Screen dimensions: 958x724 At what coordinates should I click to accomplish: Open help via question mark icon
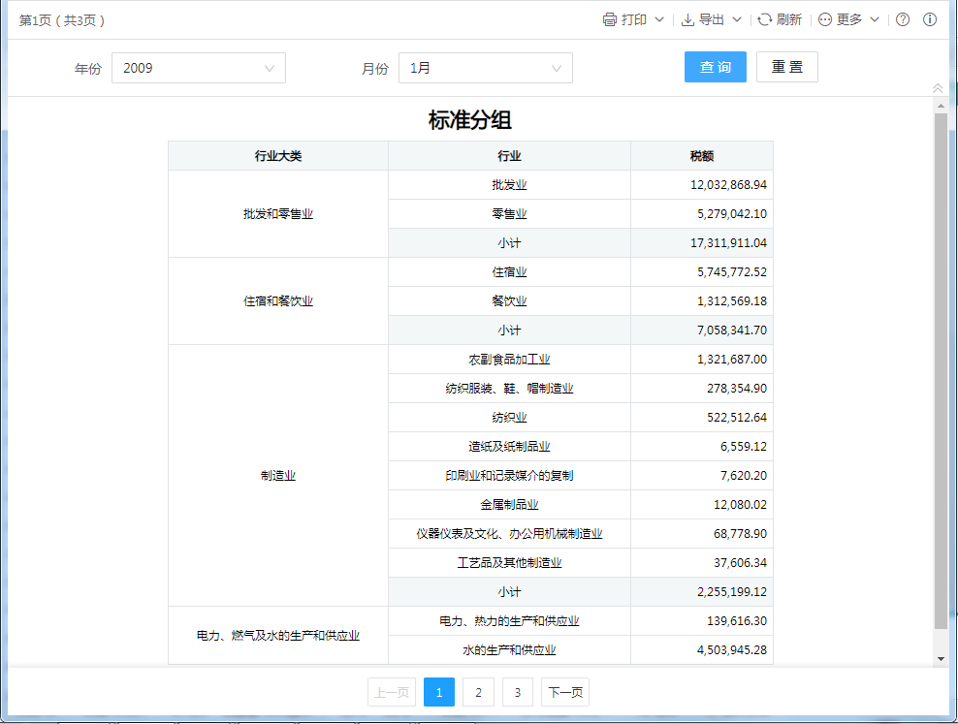pos(903,19)
